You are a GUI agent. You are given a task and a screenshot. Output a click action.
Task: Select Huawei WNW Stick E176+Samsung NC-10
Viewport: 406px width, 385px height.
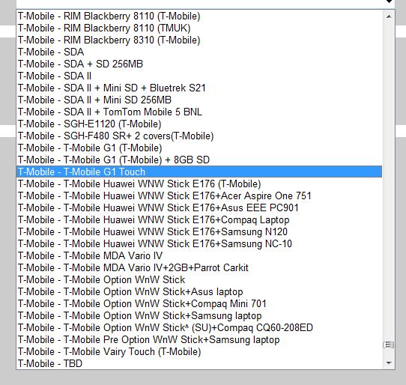point(199,244)
